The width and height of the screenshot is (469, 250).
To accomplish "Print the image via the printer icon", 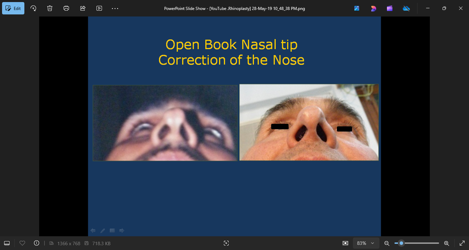I will (66, 8).
